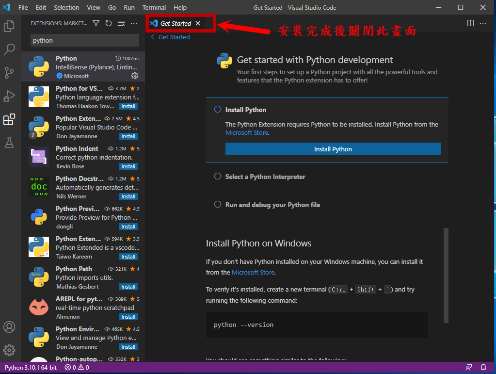The height and width of the screenshot is (374, 496).
Task: Click the python extensions search box
Action: [85, 40]
